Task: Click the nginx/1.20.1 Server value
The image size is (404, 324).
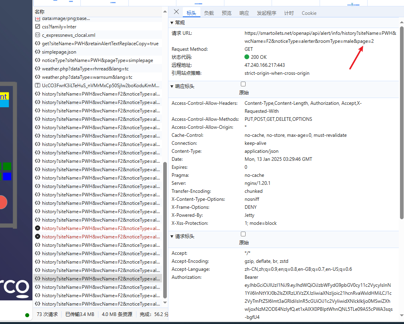Action: click(x=257, y=183)
